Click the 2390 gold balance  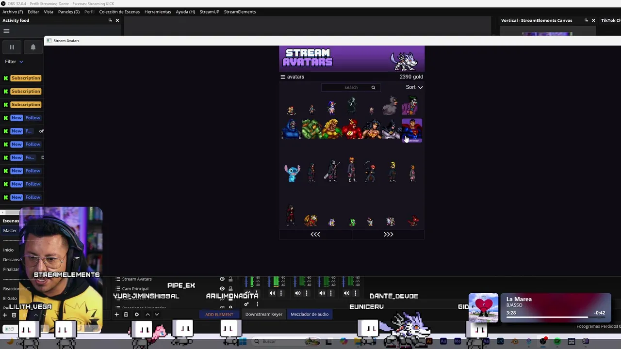411,77
